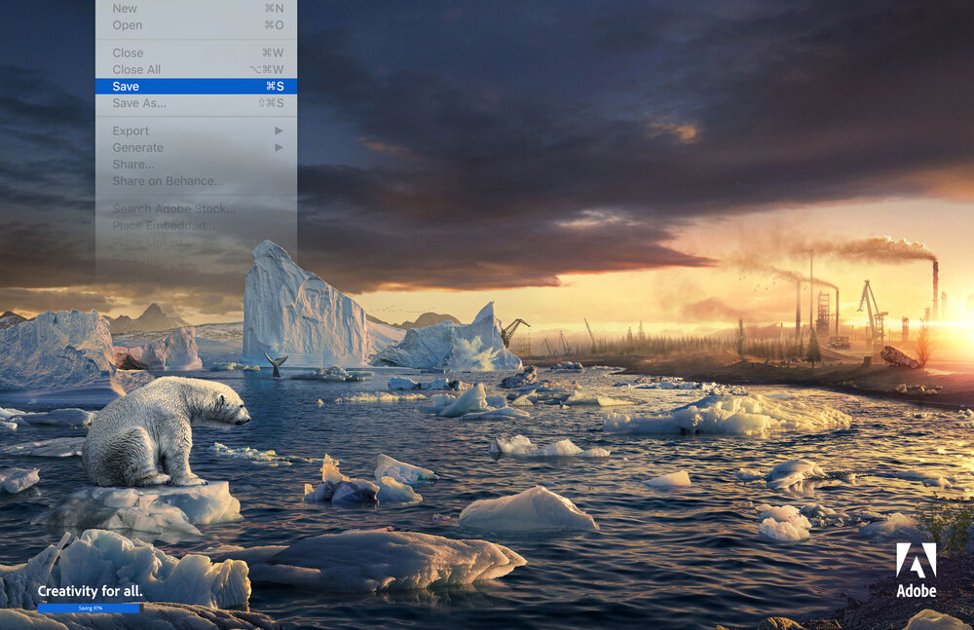Expand the Generate submenu arrow

[x=279, y=147]
